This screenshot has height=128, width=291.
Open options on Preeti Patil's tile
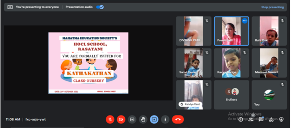click(x=245, y=21)
